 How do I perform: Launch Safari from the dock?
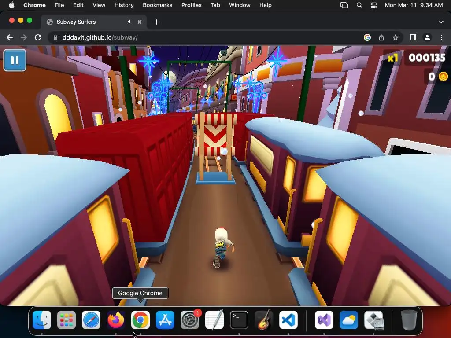[x=91, y=320]
